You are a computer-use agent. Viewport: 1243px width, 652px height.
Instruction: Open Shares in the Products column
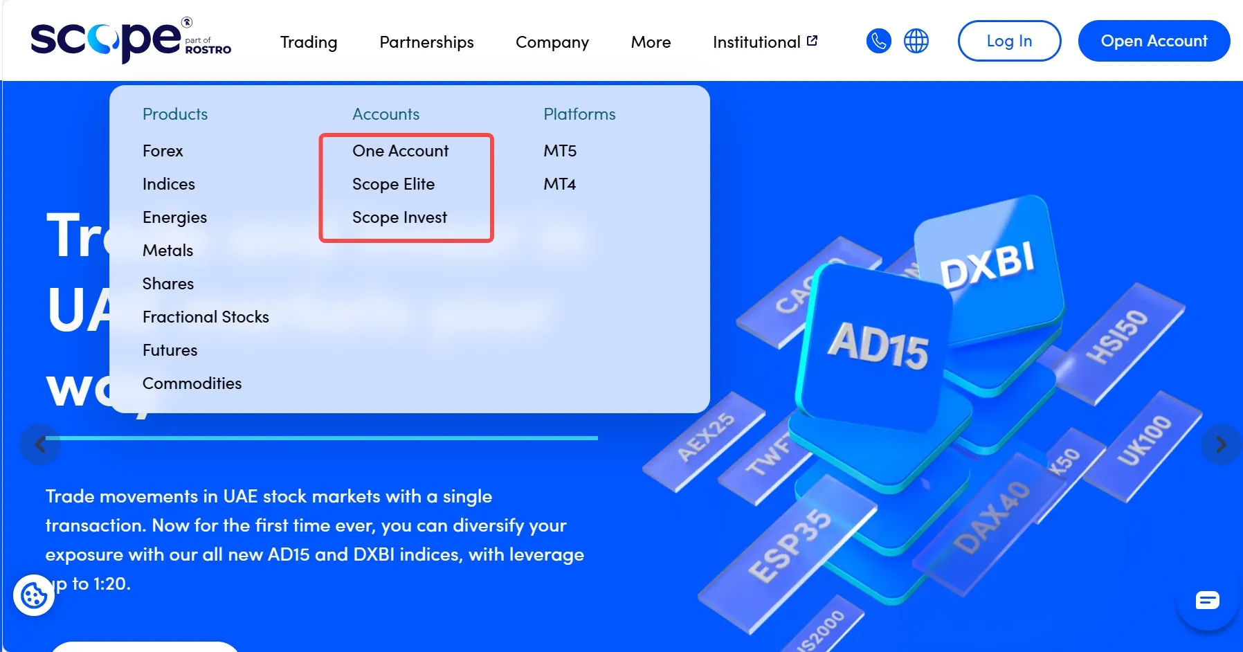click(x=168, y=284)
